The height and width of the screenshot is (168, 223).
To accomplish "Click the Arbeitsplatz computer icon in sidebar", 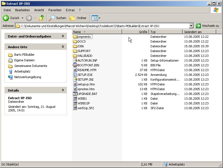I will coord(10,71).
